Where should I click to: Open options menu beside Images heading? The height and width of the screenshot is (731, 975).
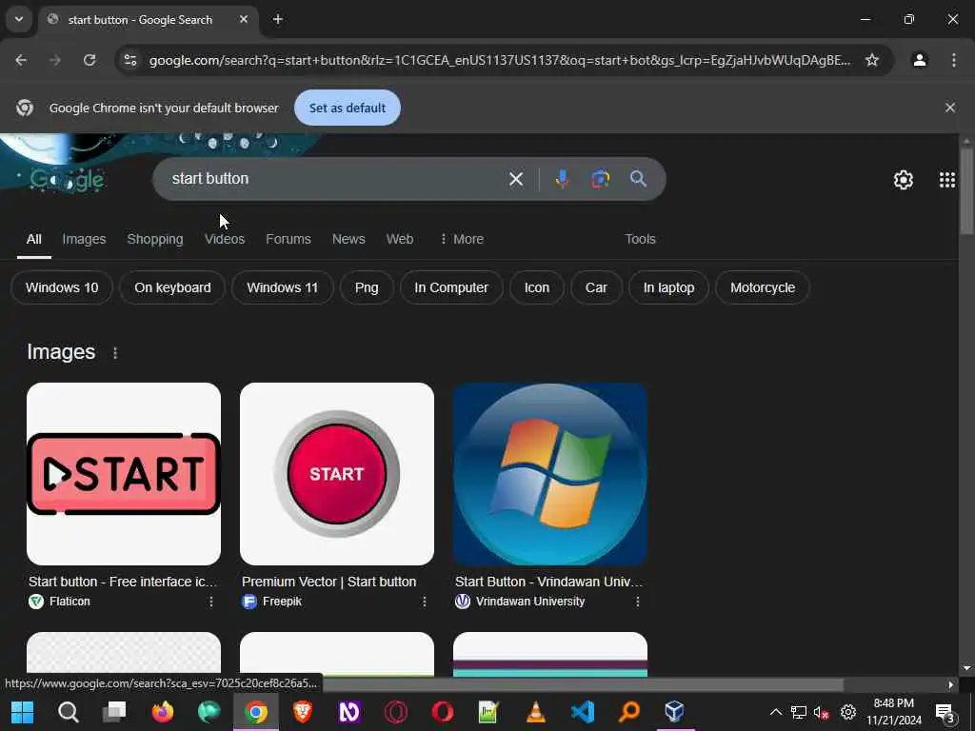pos(115,353)
